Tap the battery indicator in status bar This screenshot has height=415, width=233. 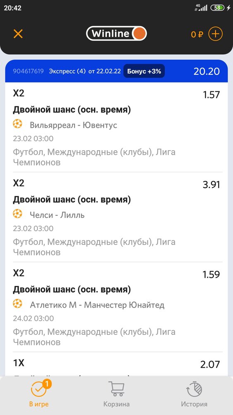click(217, 8)
